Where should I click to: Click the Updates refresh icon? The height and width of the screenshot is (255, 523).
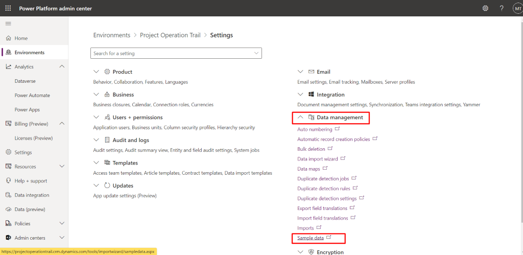coord(107,185)
